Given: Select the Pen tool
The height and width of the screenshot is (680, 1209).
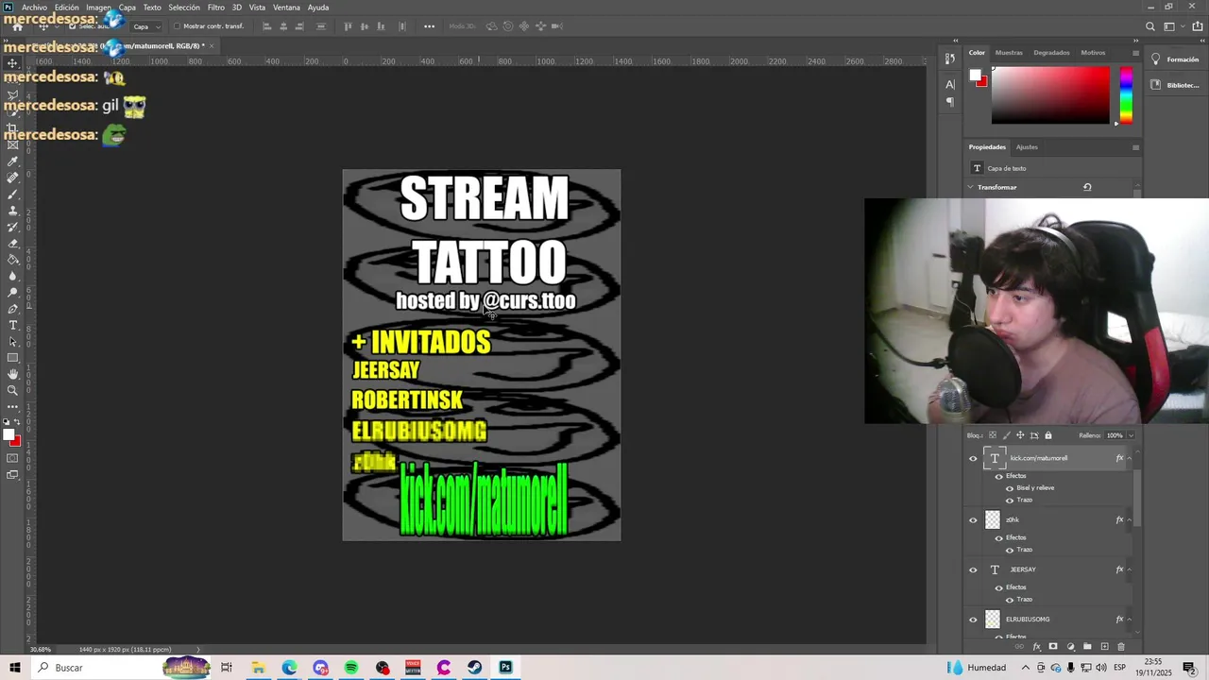Looking at the screenshot, I should (12, 309).
